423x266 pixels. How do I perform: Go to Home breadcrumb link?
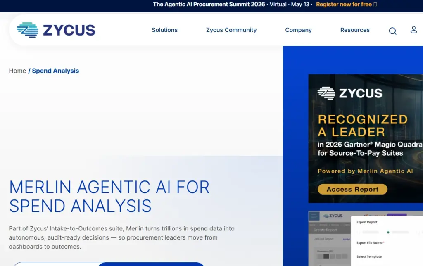click(17, 71)
